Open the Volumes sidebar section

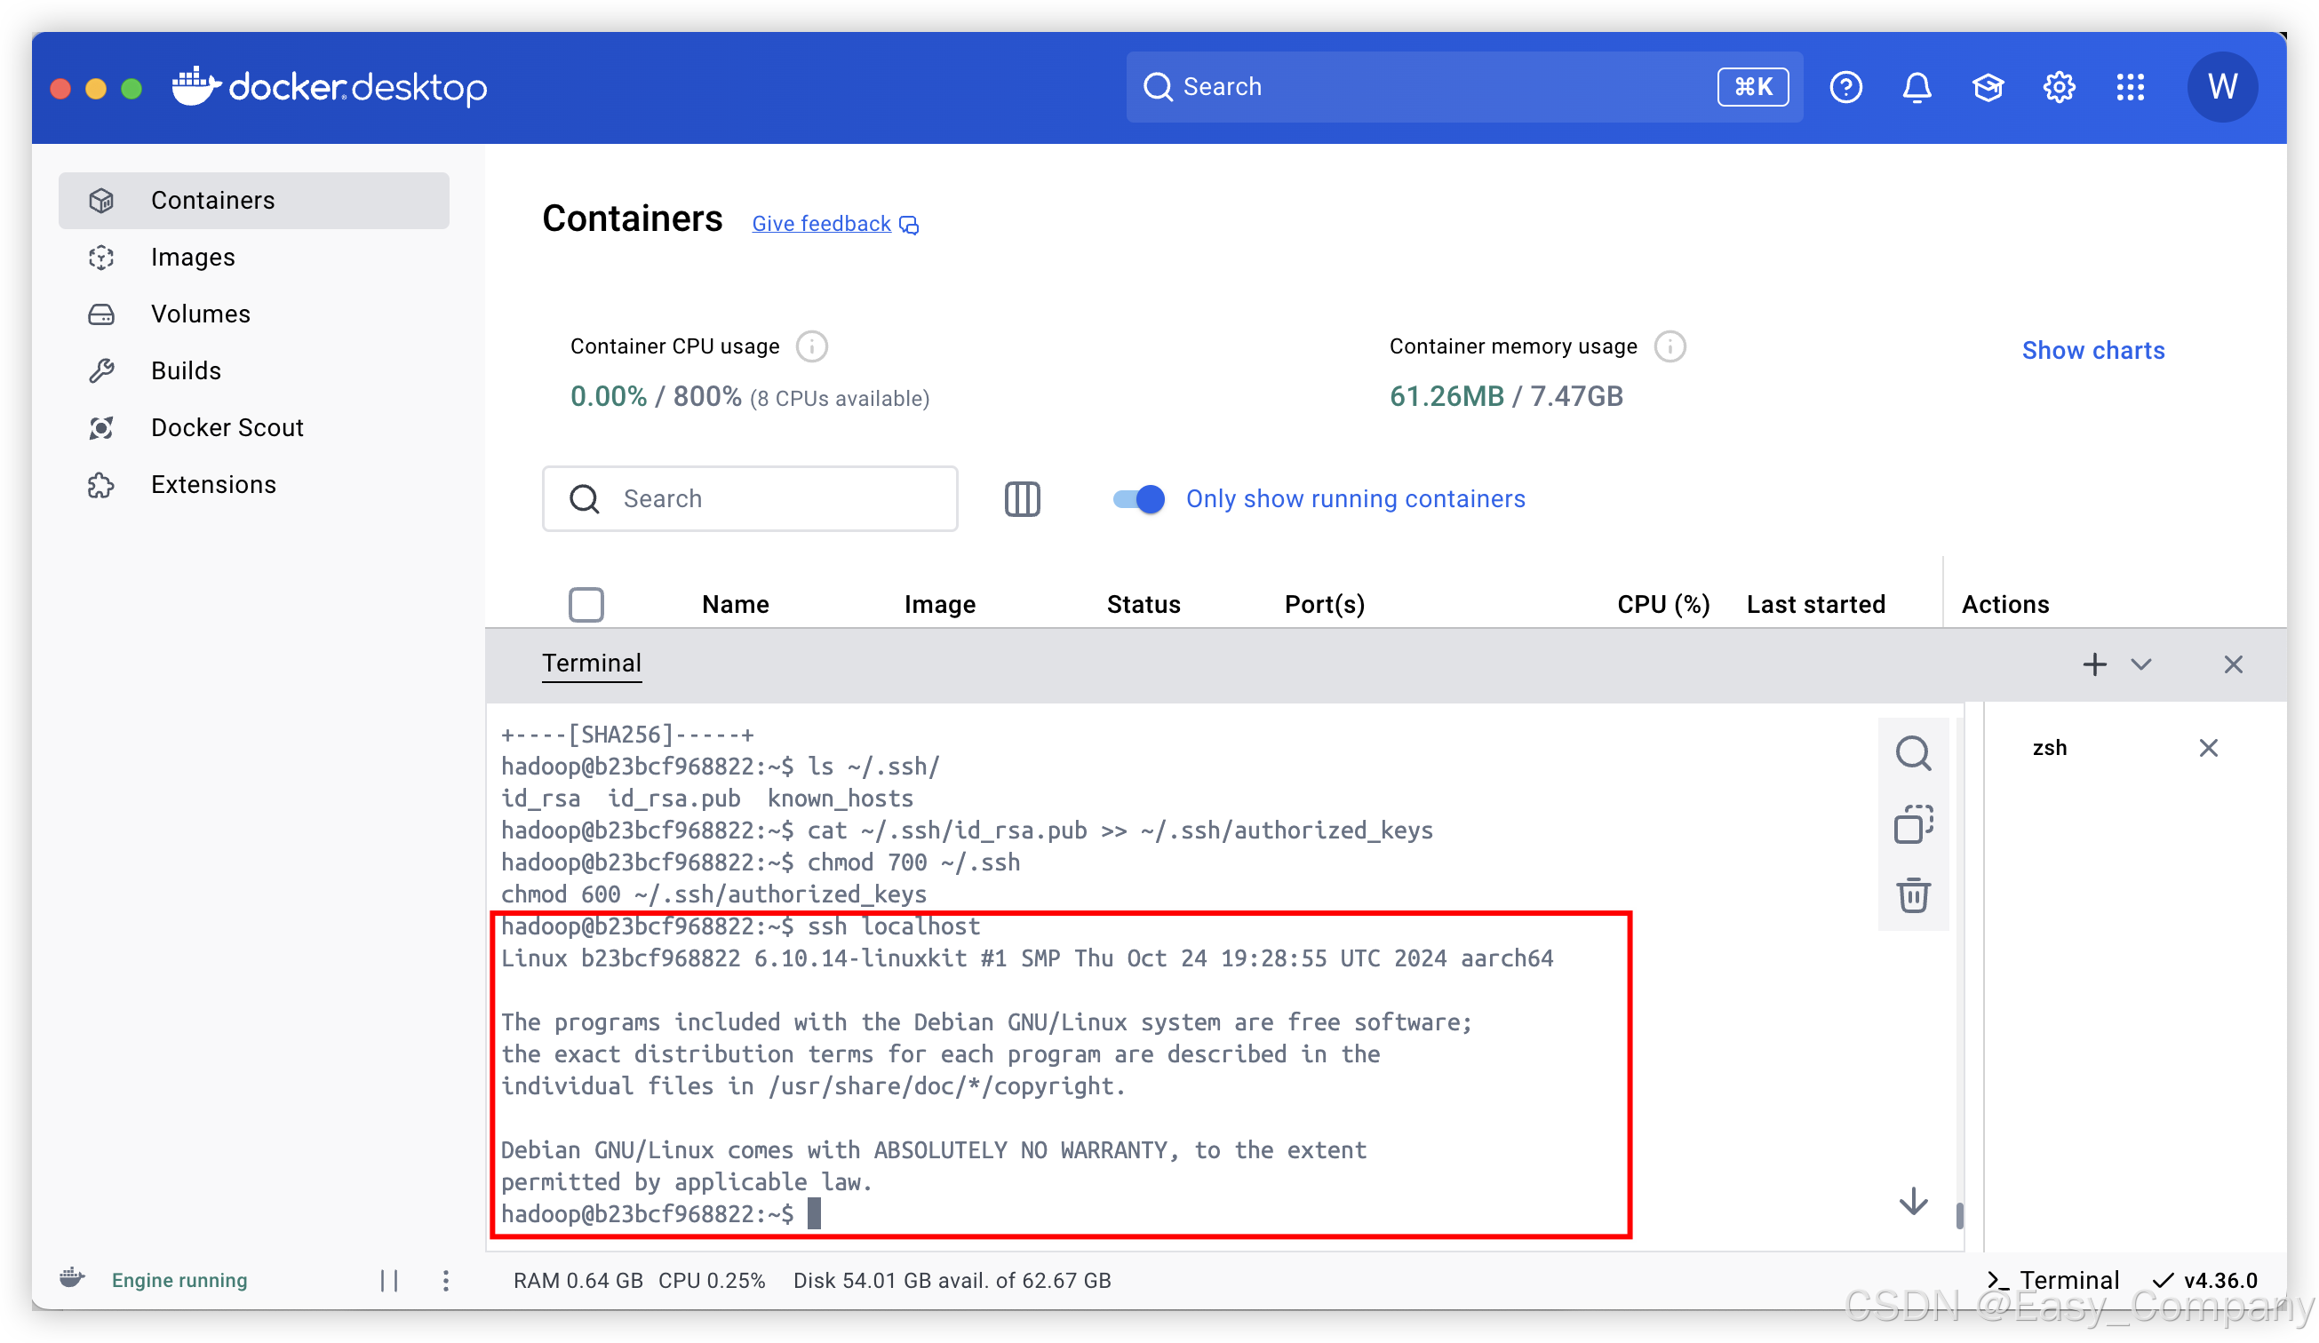[254, 314]
